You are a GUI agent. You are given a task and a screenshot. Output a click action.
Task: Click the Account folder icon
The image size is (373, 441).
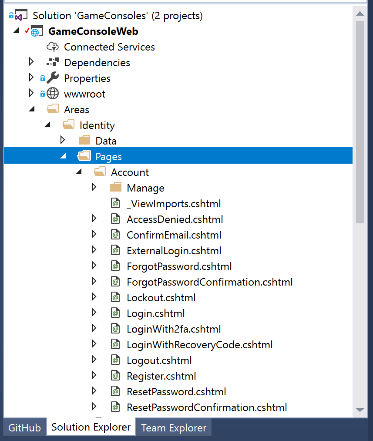click(x=100, y=172)
